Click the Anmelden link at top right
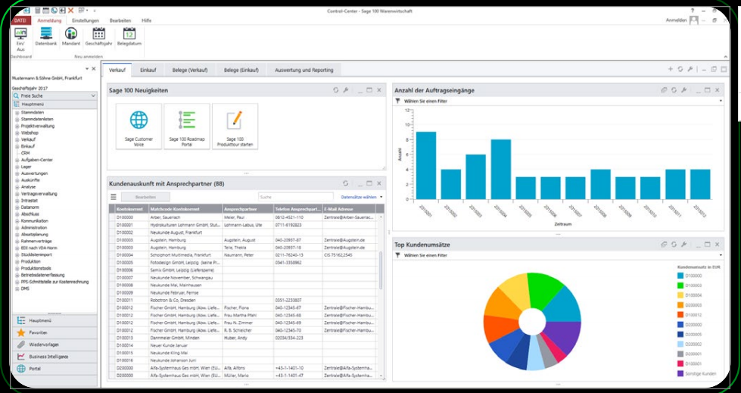 pyautogui.click(x=676, y=20)
